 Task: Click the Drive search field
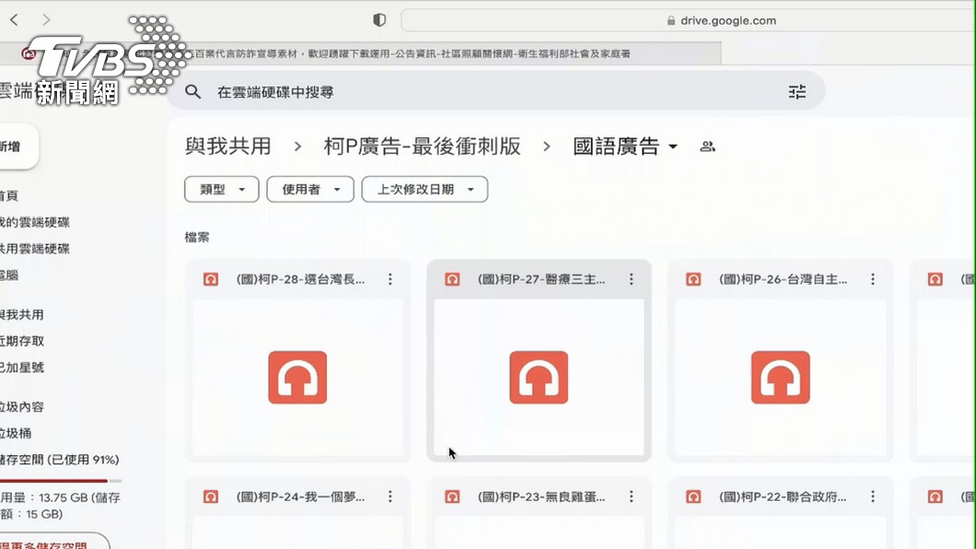pyautogui.click(x=494, y=92)
